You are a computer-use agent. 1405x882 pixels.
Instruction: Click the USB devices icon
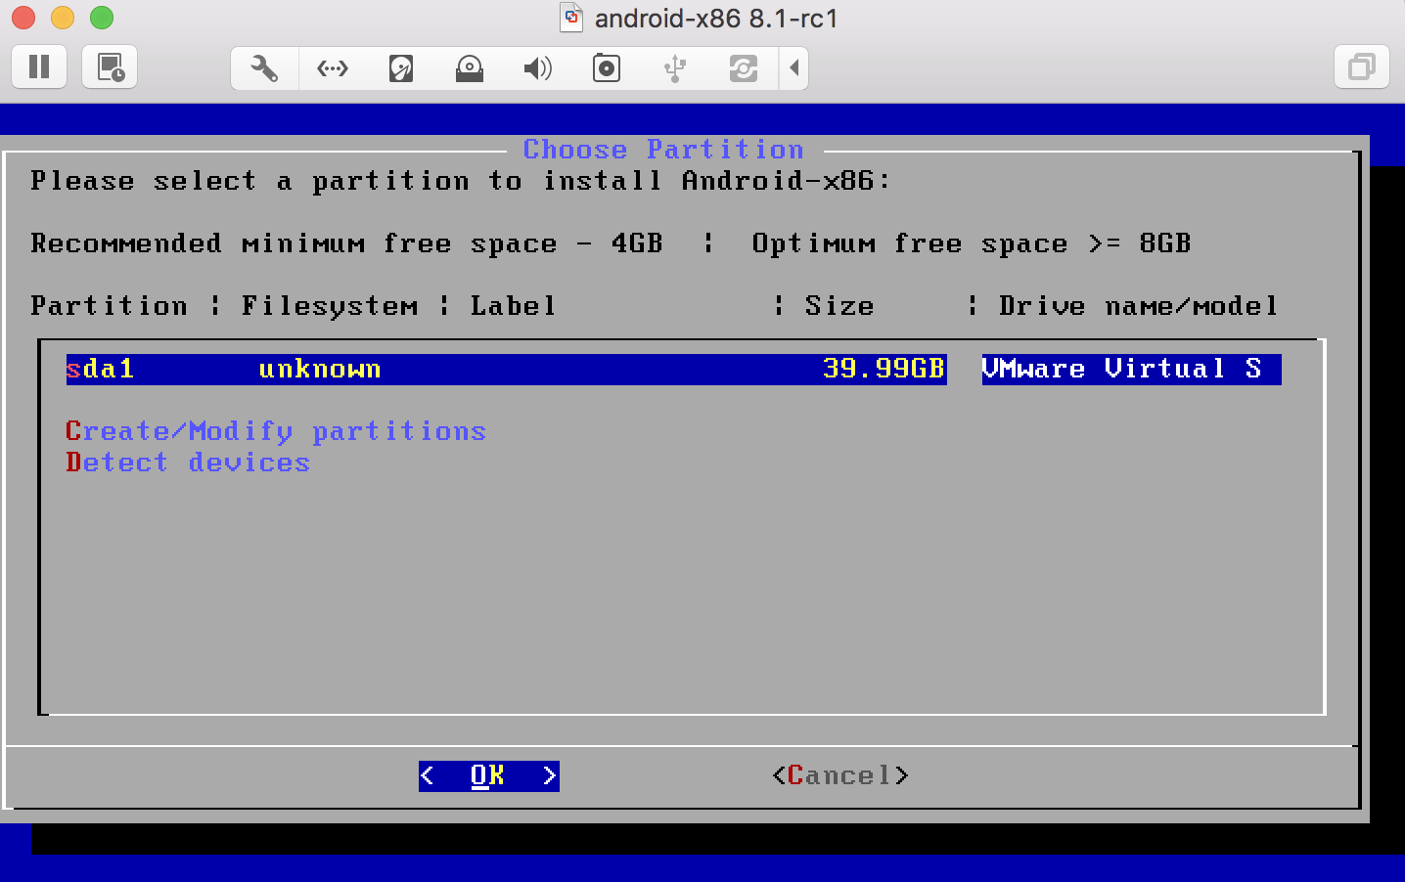pyautogui.click(x=674, y=68)
